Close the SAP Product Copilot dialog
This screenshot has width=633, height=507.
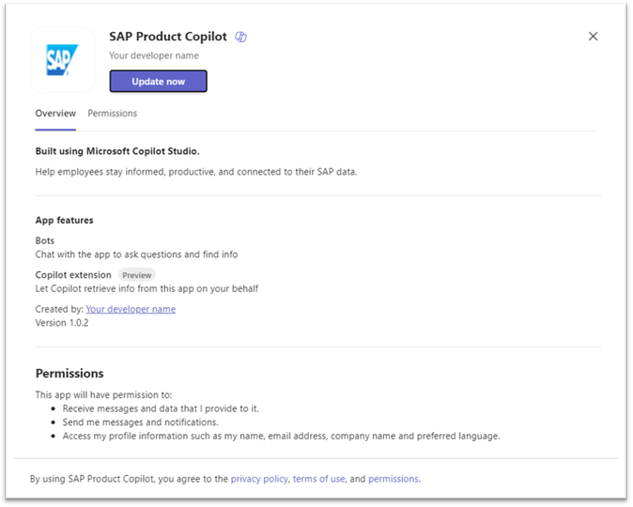593,37
